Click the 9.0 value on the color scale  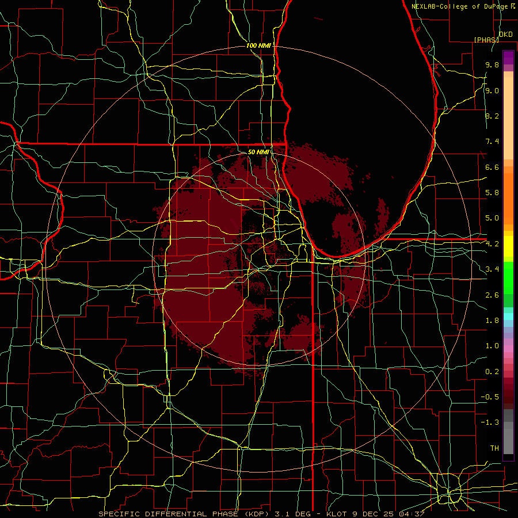click(492, 90)
